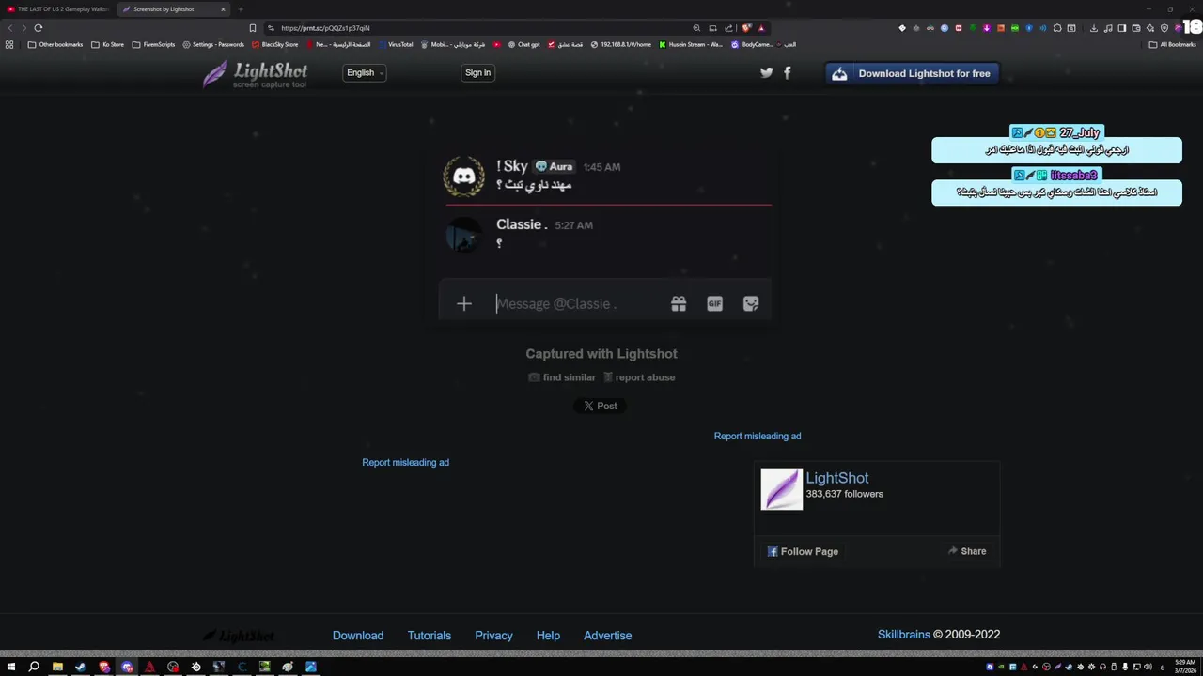
Task: Click the Classie user avatar
Action: point(463,235)
